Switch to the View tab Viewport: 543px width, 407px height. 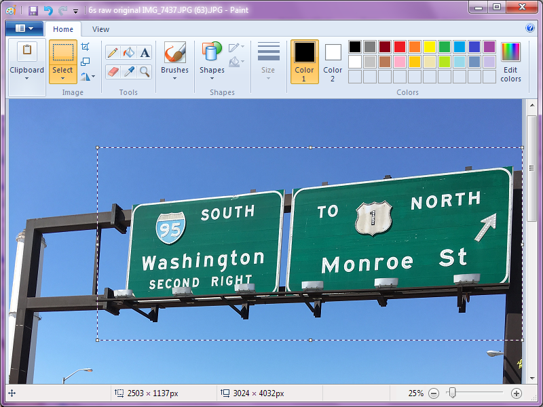(x=100, y=29)
